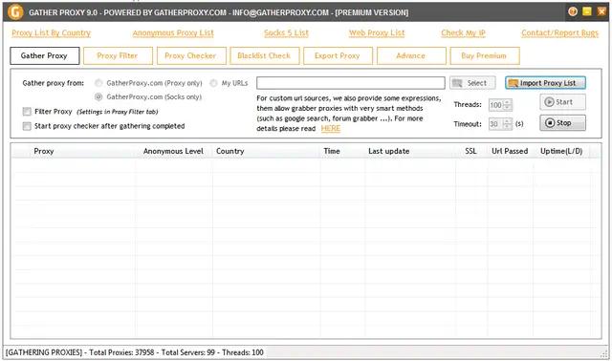Open Check My IP link

(x=463, y=32)
